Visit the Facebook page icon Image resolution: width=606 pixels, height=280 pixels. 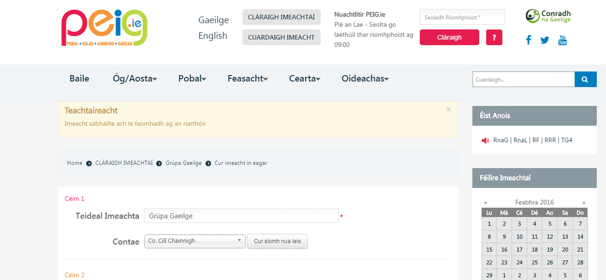tap(528, 40)
